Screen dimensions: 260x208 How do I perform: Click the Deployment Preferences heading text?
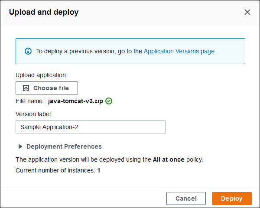(64, 146)
